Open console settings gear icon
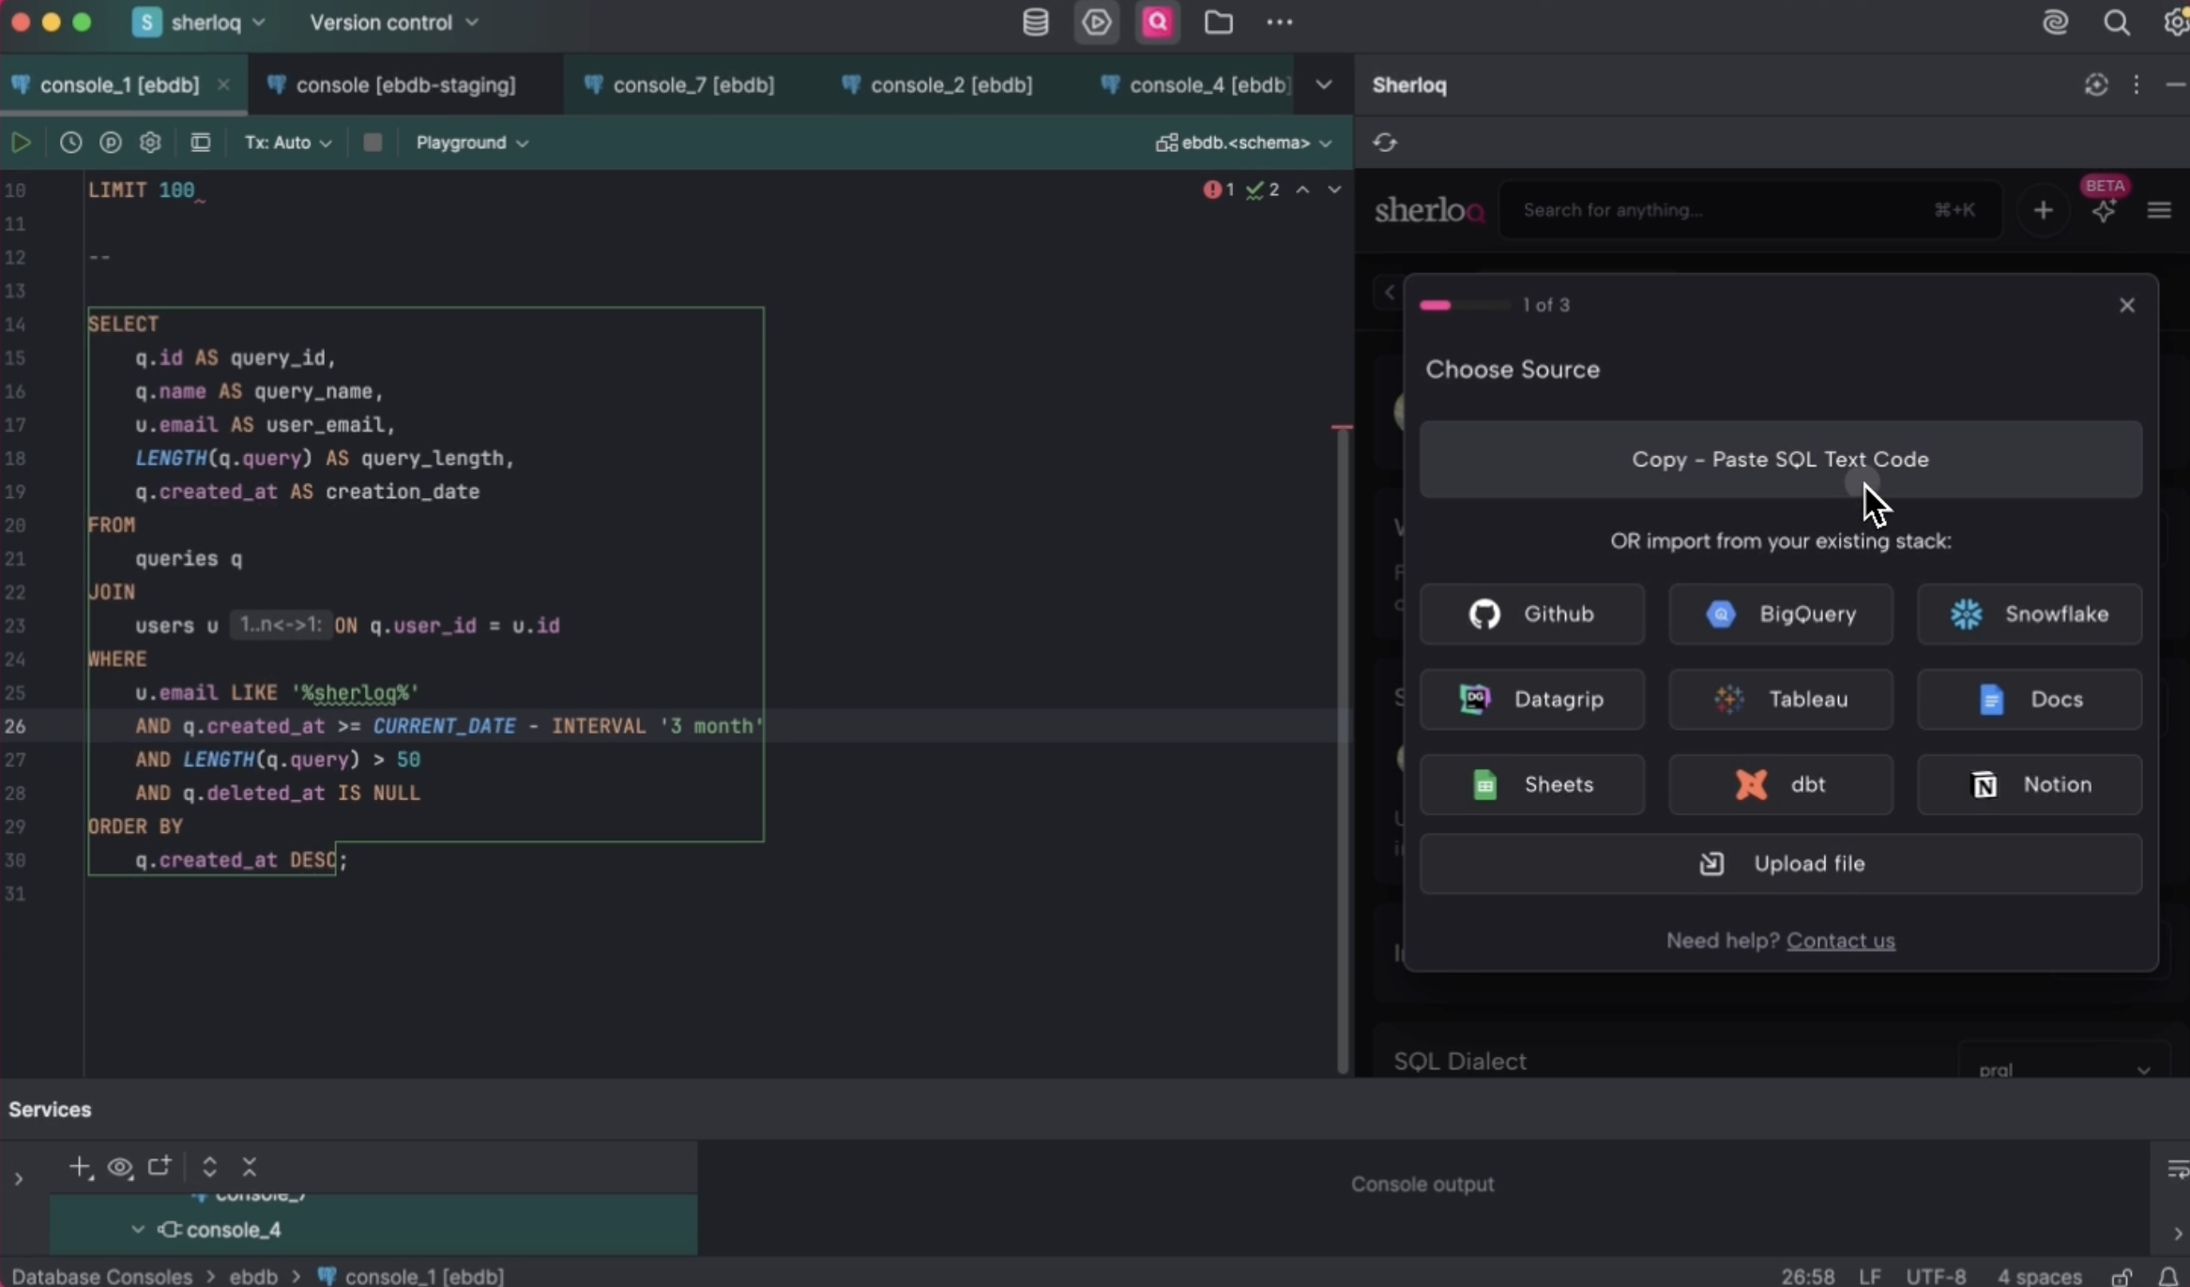 (149, 143)
